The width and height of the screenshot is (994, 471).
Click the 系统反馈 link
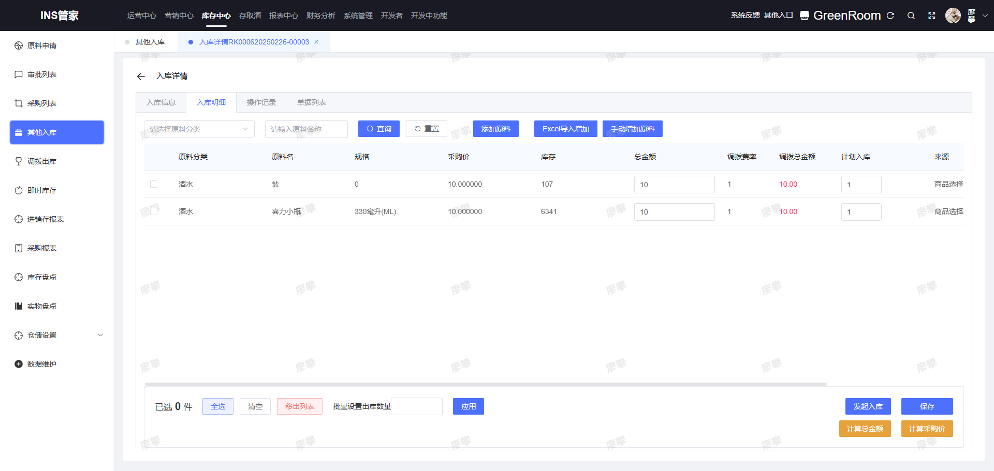745,16
